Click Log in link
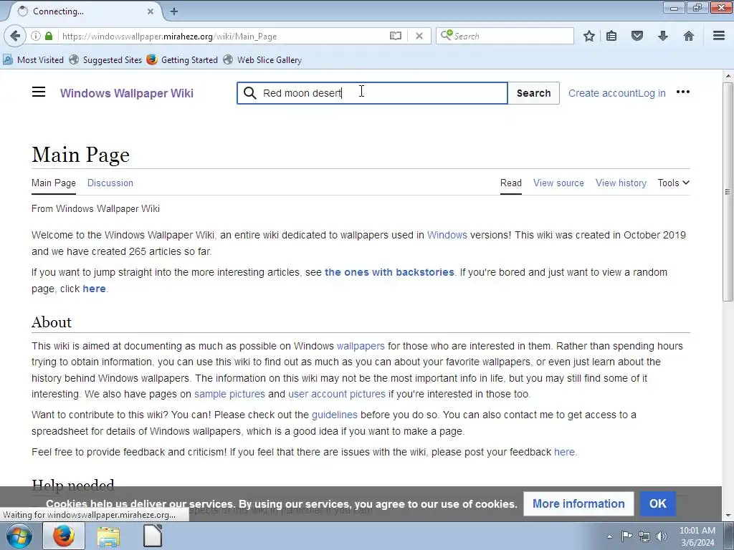This screenshot has height=550, width=734. [x=652, y=93]
